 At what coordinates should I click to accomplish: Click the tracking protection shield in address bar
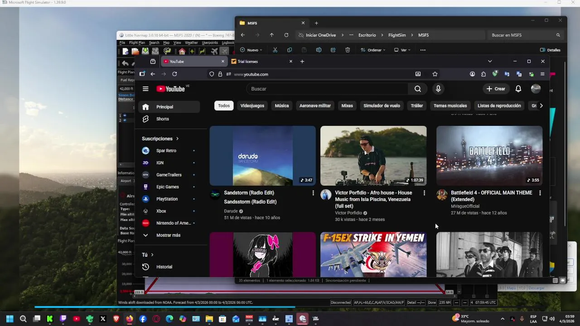[212, 74]
